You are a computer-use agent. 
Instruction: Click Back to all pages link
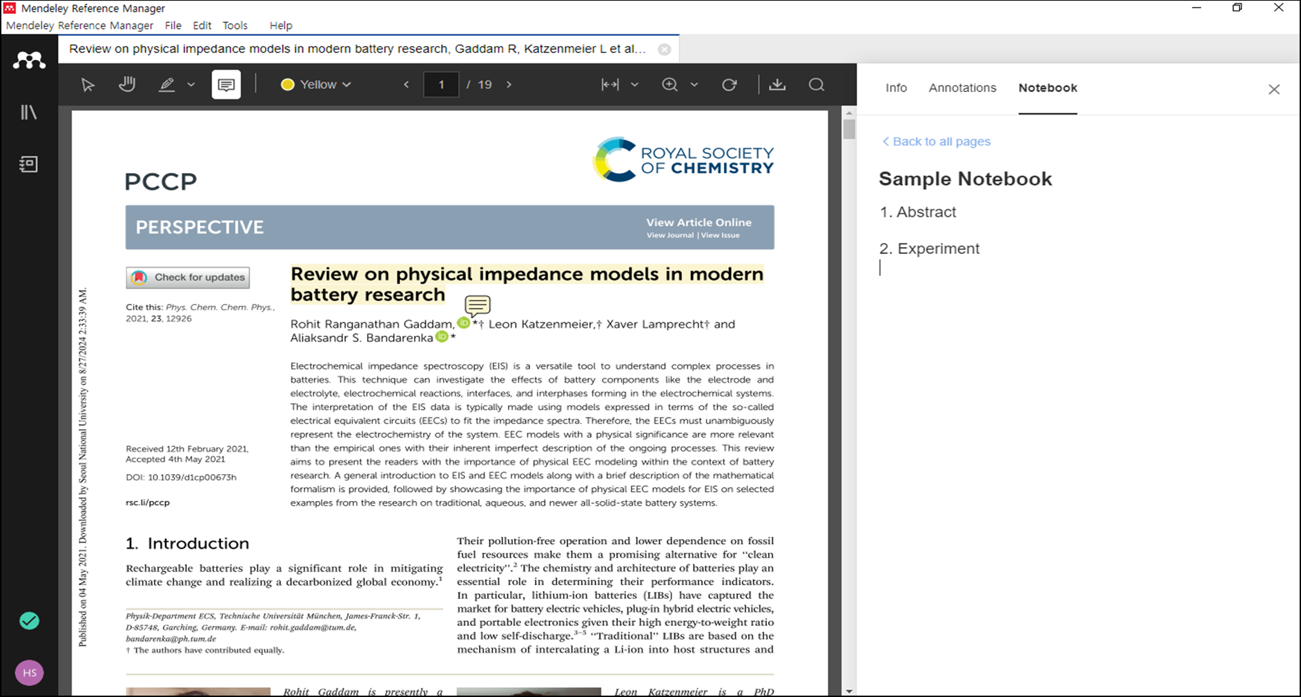[x=937, y=141]
